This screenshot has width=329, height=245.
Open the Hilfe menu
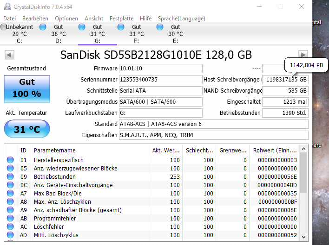click(x=145, y=19)
